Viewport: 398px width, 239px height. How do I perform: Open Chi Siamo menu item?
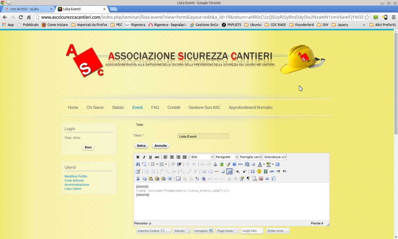coord(95,108)
